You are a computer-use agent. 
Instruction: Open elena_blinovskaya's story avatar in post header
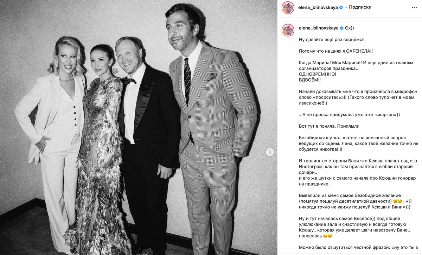[x=288, y=7]
